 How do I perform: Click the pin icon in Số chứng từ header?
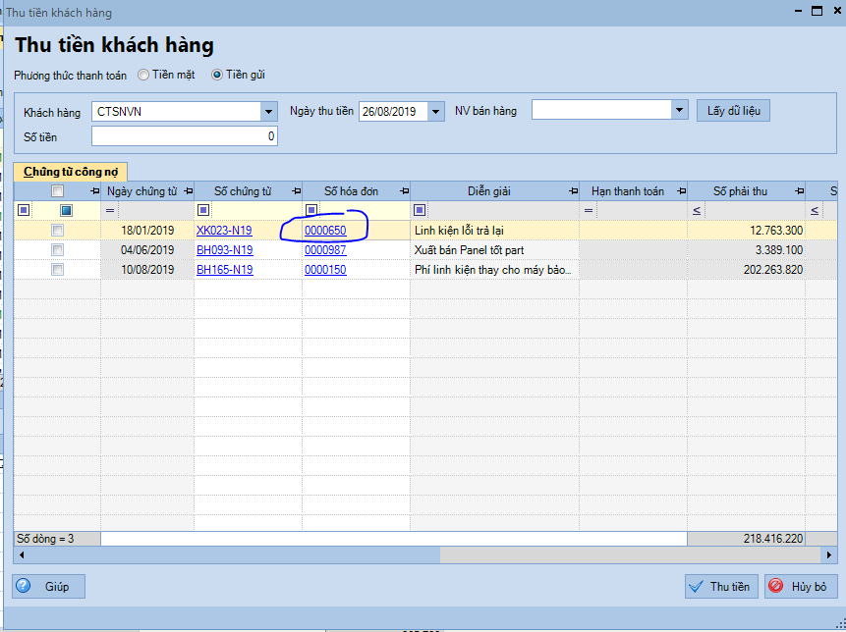294,191
